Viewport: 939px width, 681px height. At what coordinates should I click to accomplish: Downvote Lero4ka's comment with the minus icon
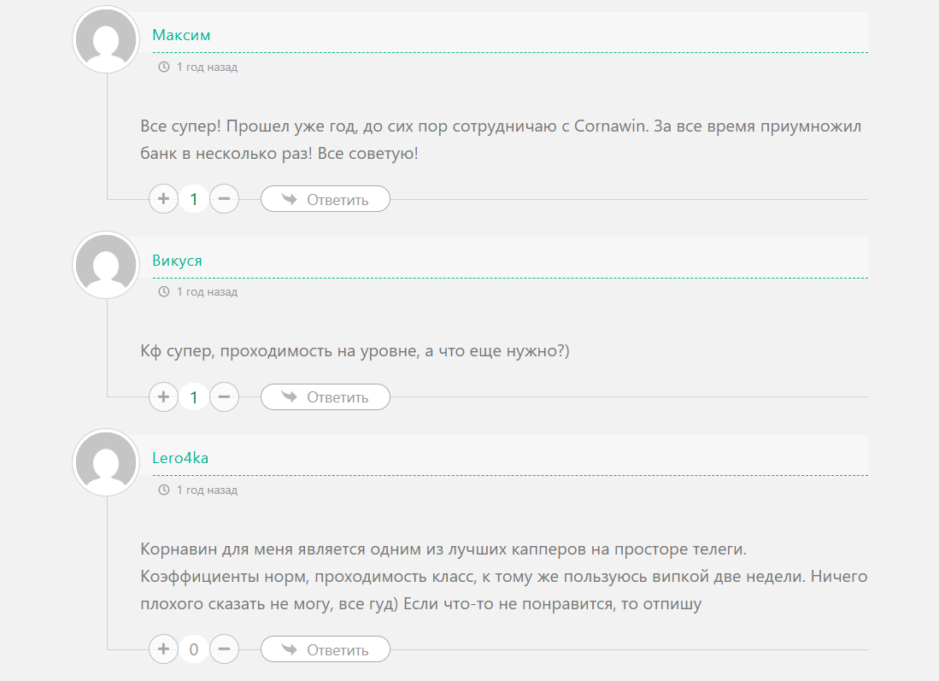pyautogui.click(x=224, y=649)
